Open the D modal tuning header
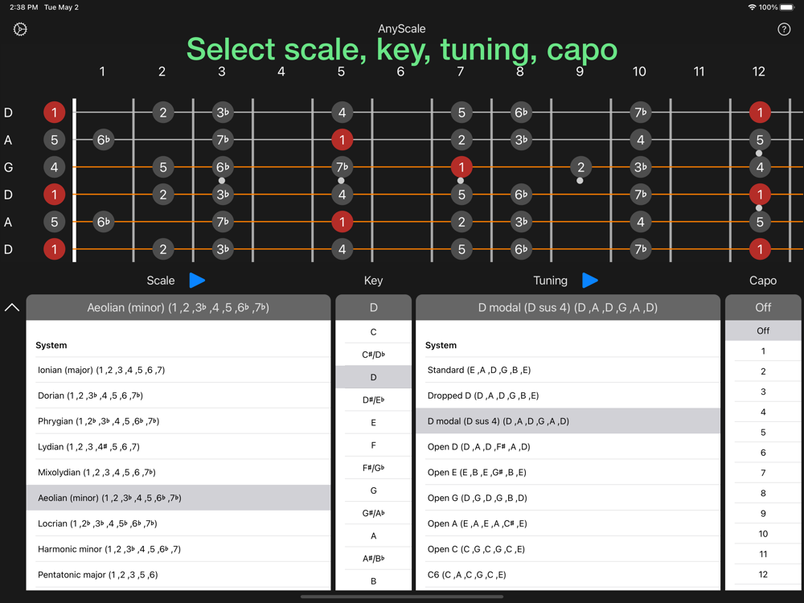804x603 pixels. (x=568, y=307)
